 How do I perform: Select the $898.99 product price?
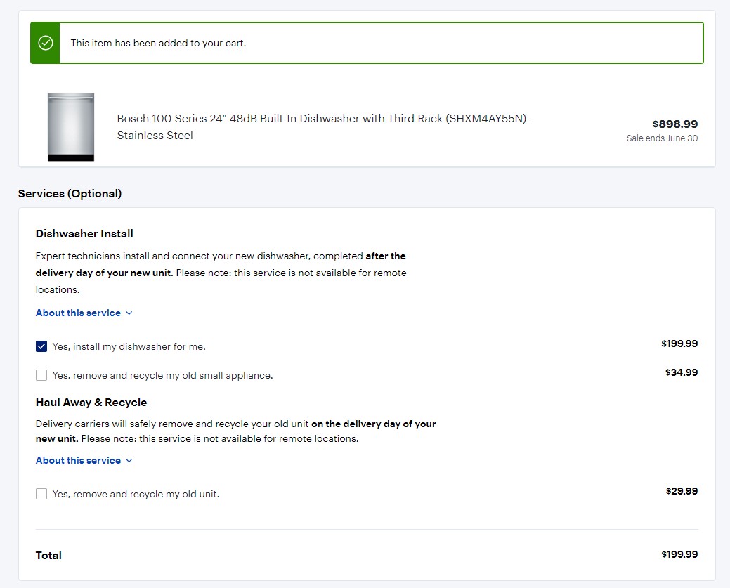(674, 124)
